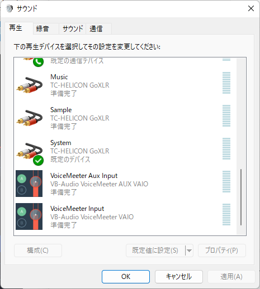This screenshot has height=289, width=260.
Task: Click the green phone default communication icon
Action: click(38, 62)
